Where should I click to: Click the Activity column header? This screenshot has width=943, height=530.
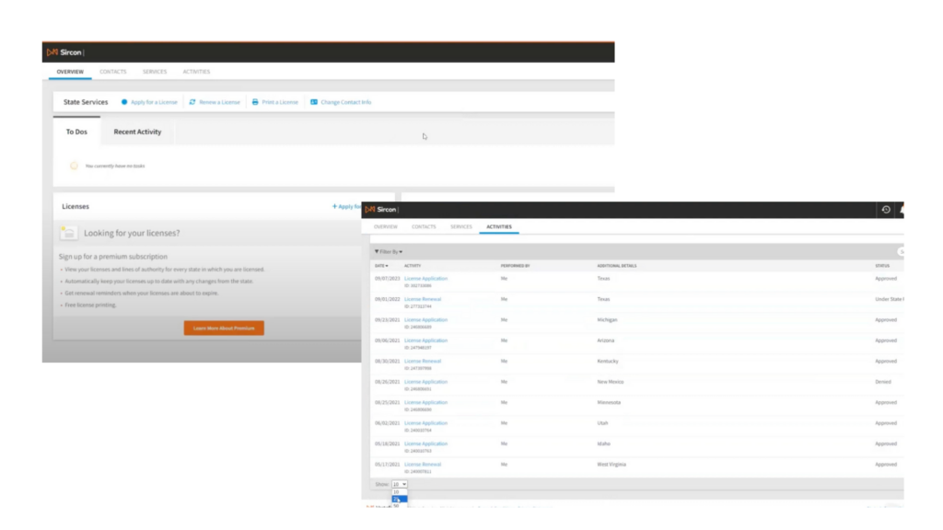click(x=413, y=266)
